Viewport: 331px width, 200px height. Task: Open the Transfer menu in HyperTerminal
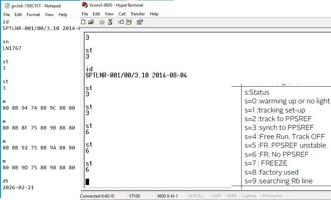pos(138,14)
